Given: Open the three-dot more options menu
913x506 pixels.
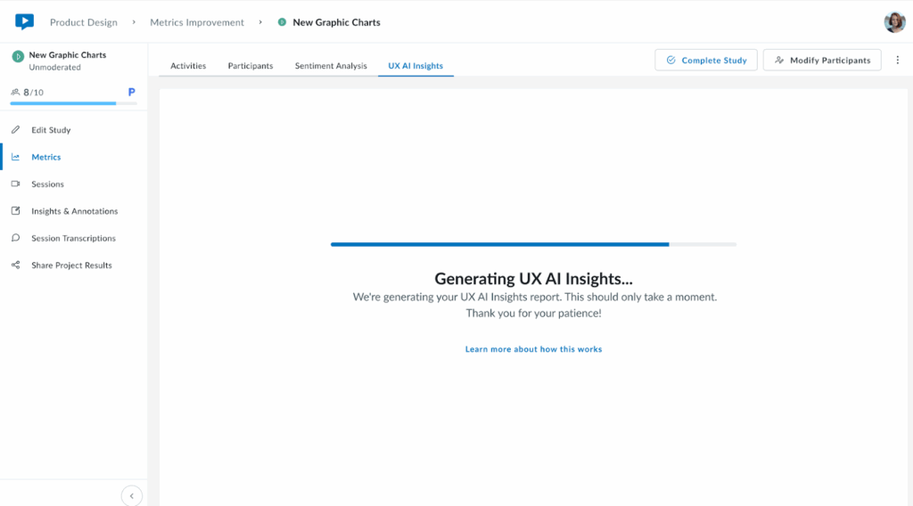Looking at the screenshot, I should click(x=897, y=60).
